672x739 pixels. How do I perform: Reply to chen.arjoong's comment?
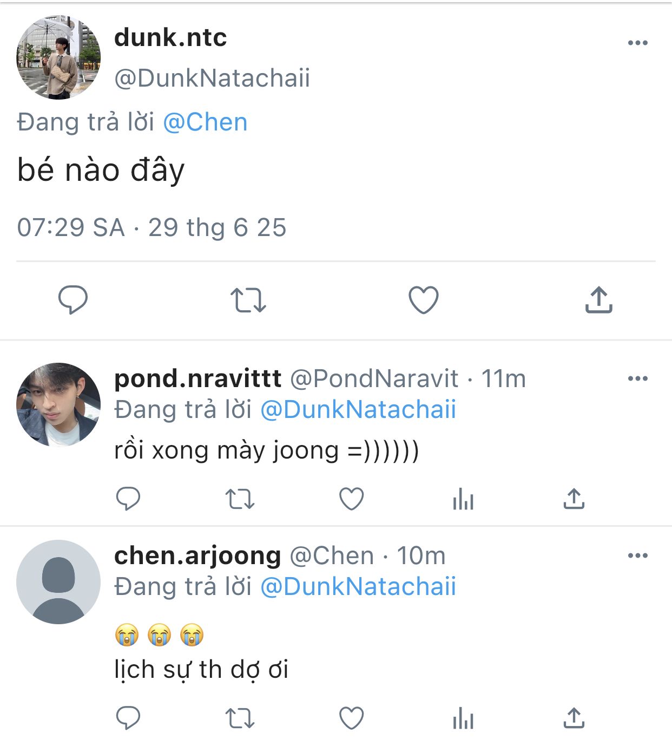[128, 718]
